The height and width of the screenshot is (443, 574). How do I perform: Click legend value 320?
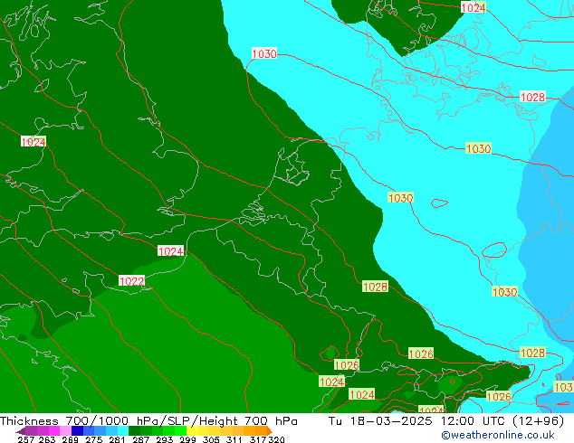pyautogui.click(x=276, y=439)
